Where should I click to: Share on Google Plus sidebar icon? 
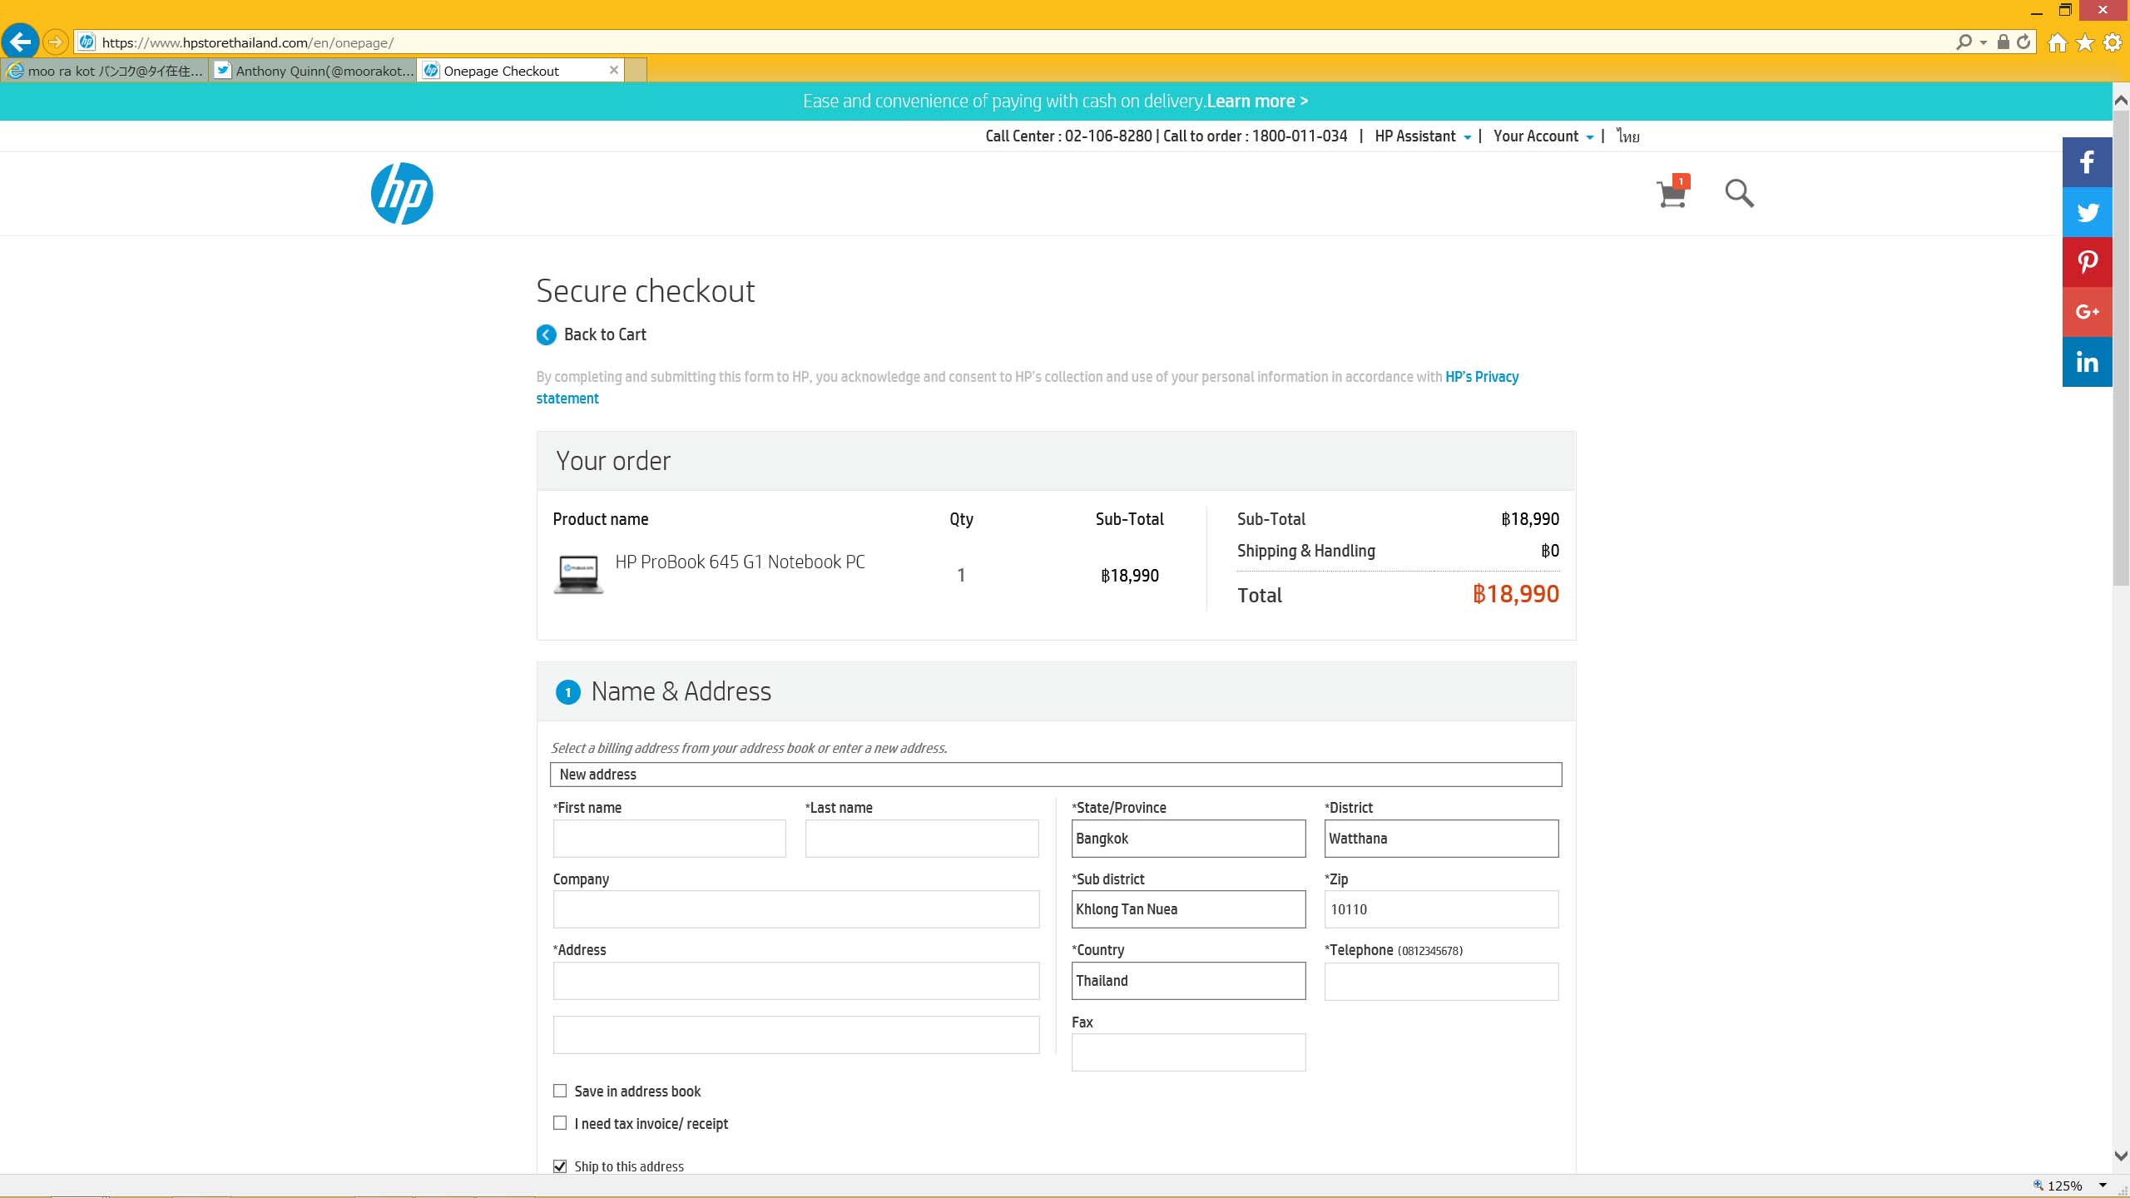pyautogui.click(x=2087, y=312)
